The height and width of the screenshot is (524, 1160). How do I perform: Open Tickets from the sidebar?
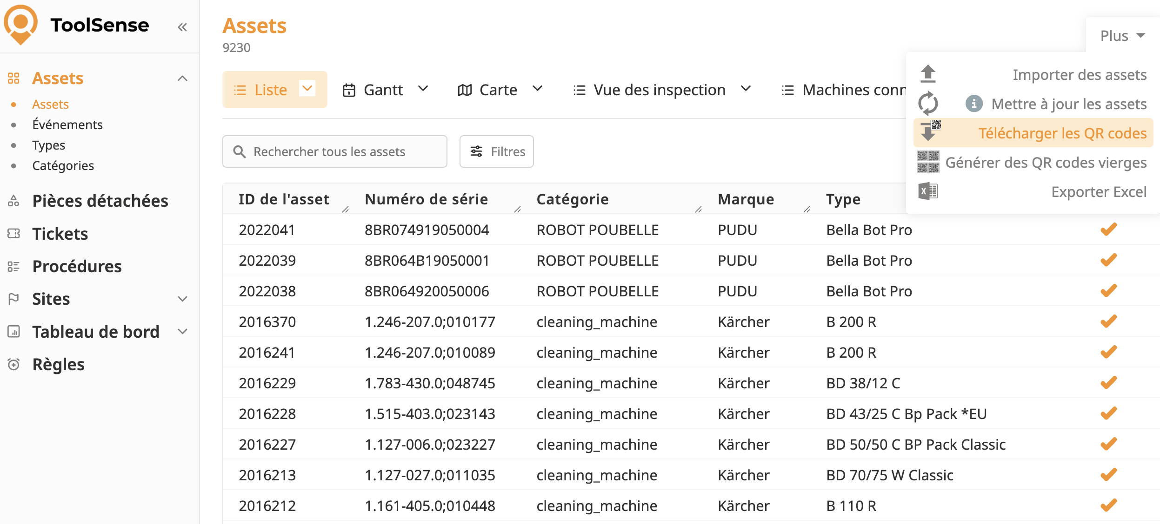(x=60, y=234)
